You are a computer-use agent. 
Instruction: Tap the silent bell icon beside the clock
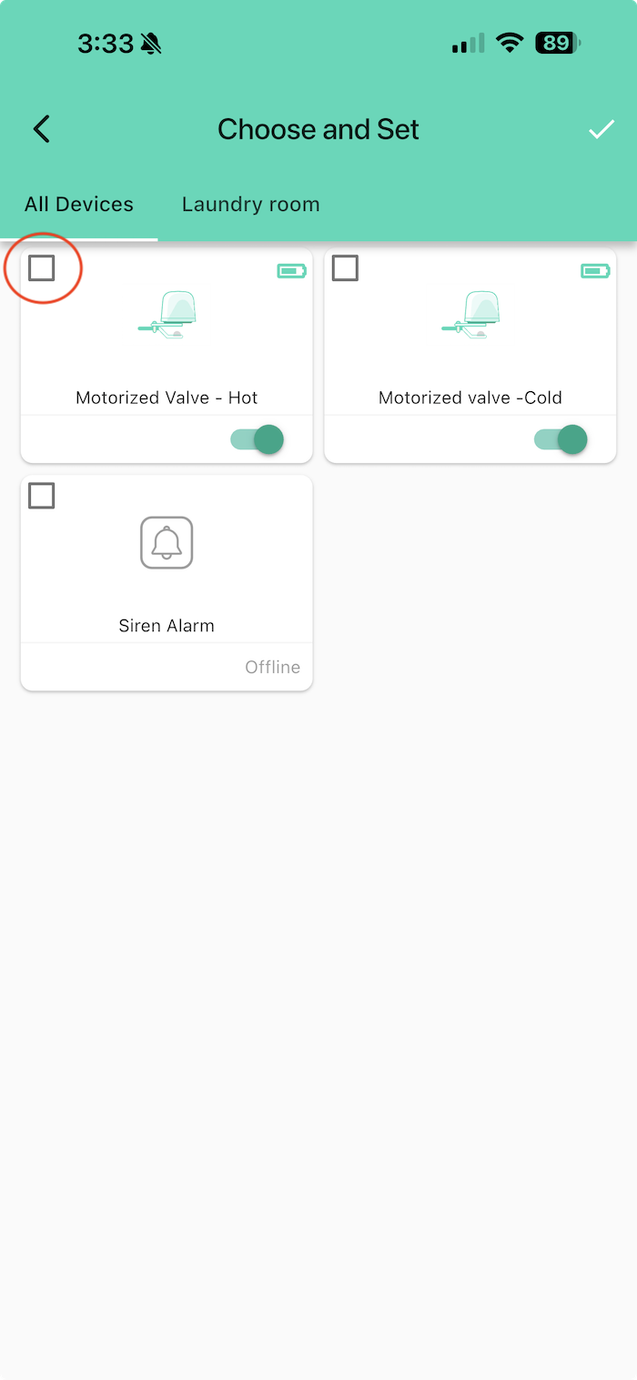pos(151,44)
